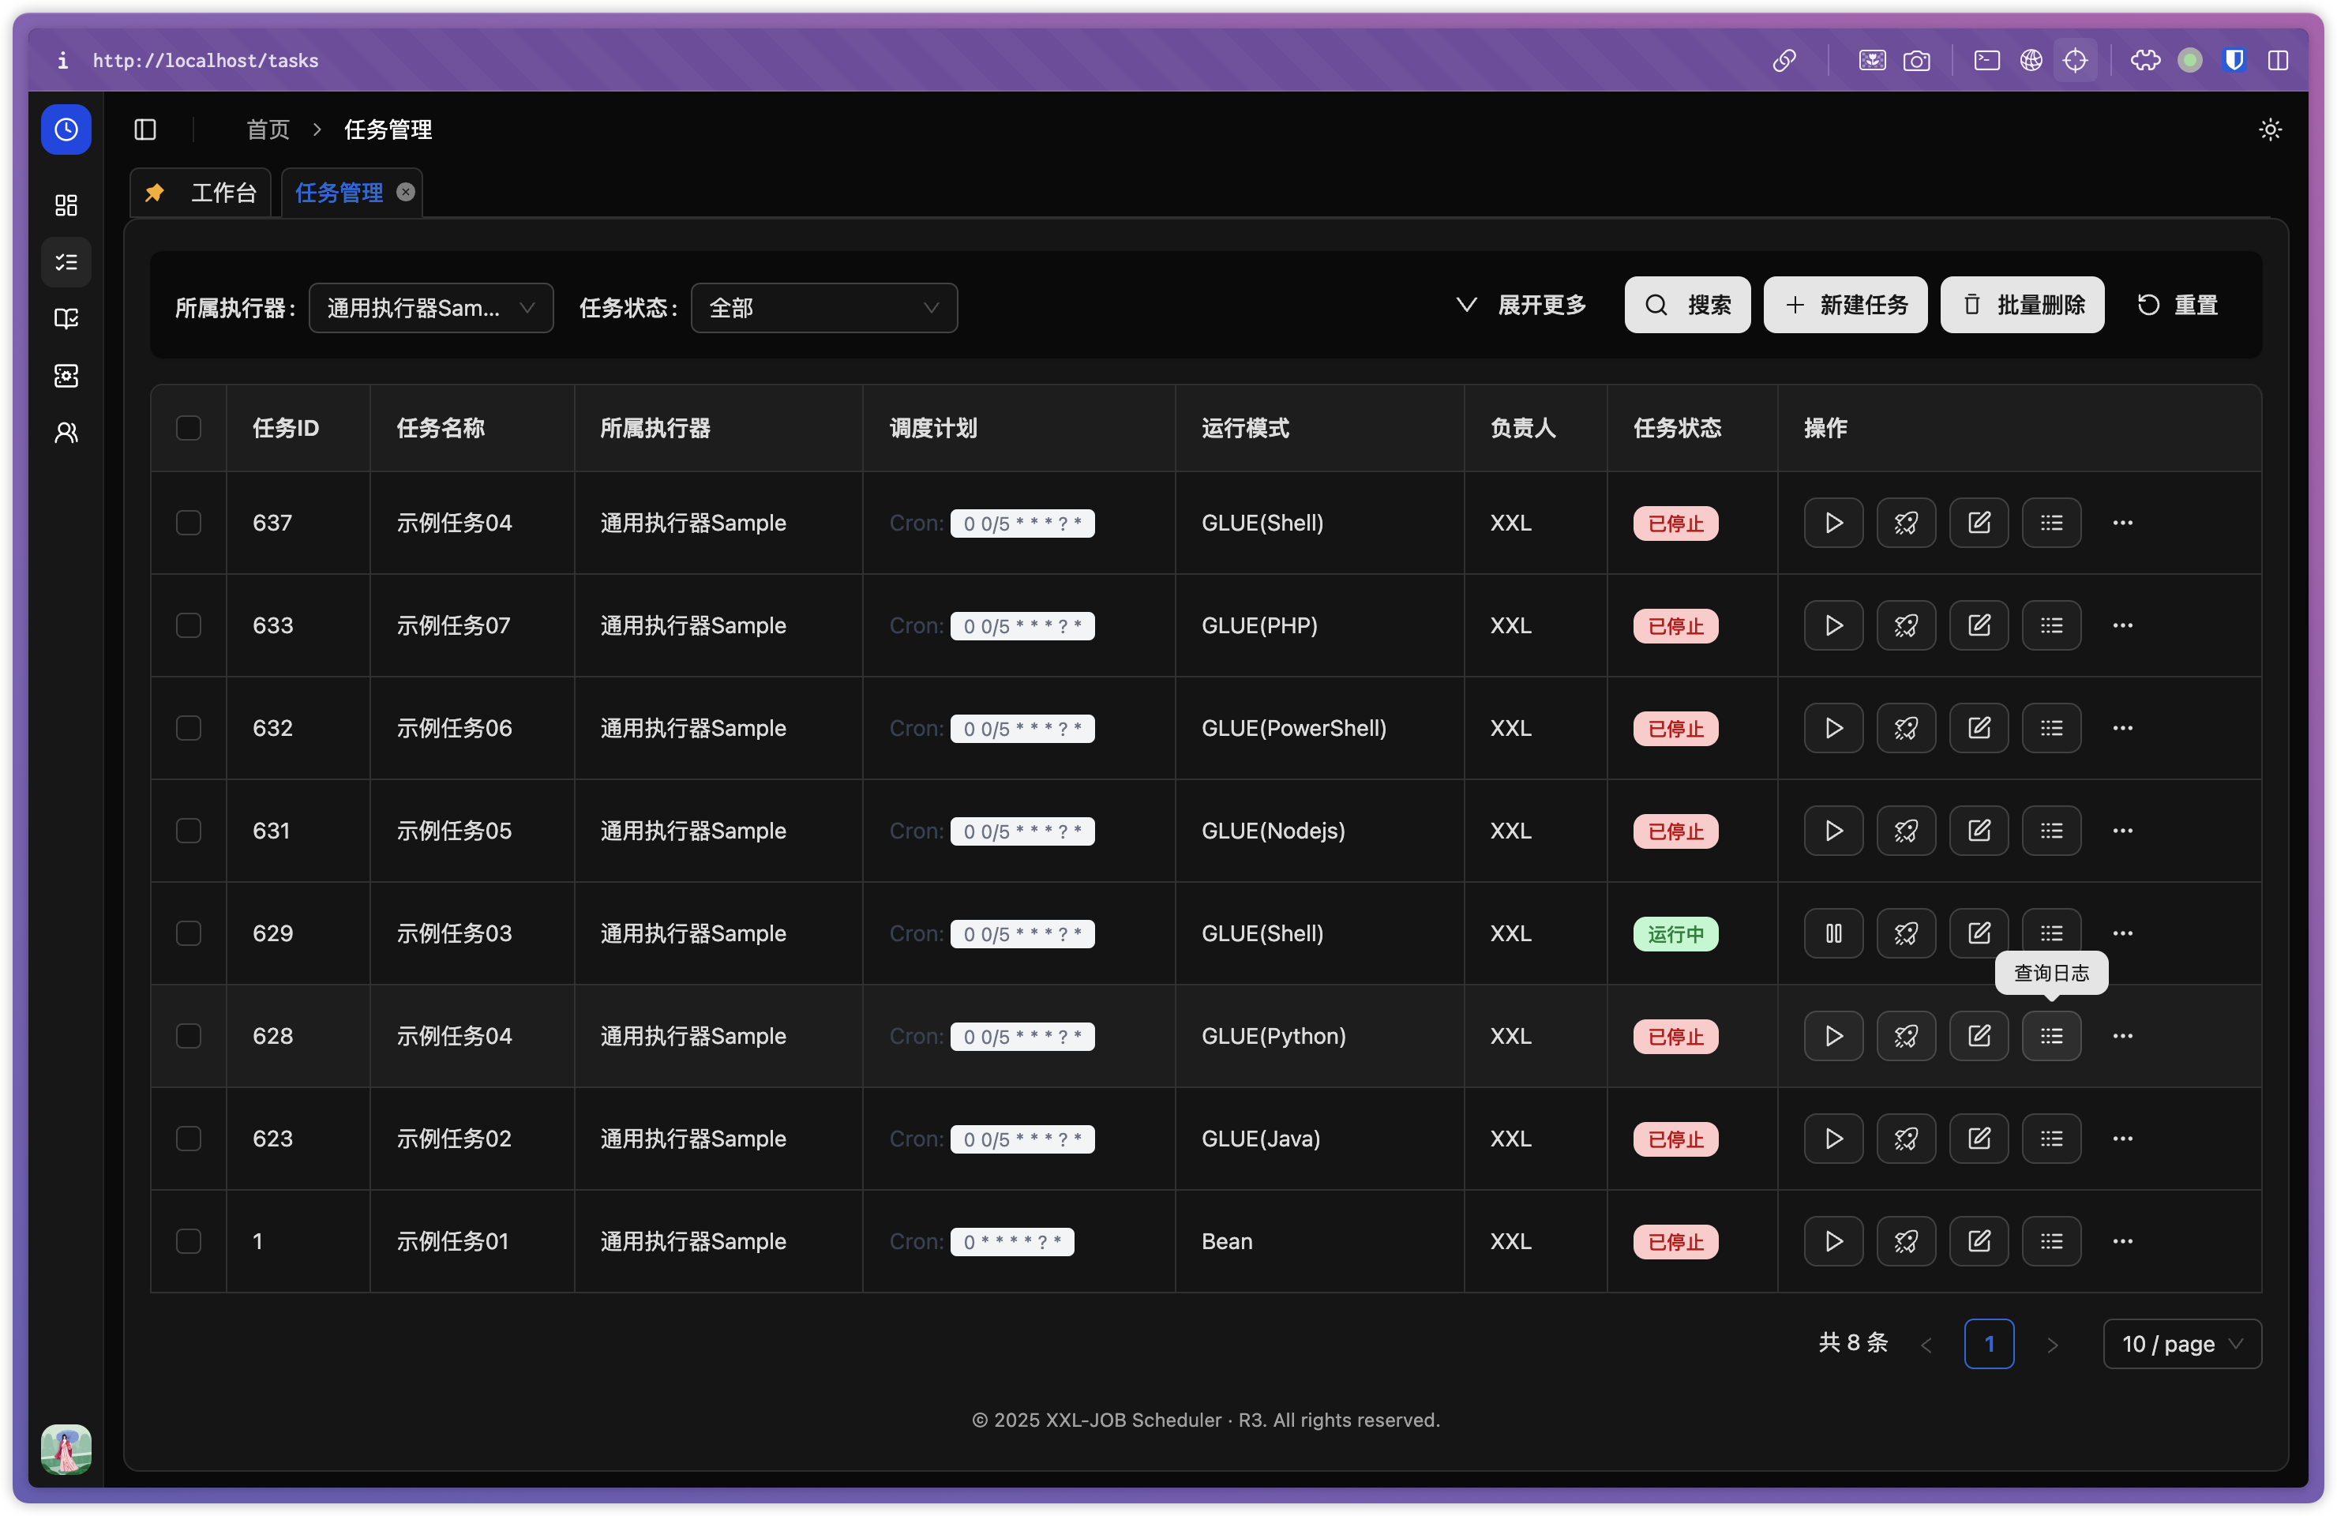The height and width of the screenshot is (1516, 2337).
Task: Open the dashboard grid sidebar icon
Action: click(66, 205)
